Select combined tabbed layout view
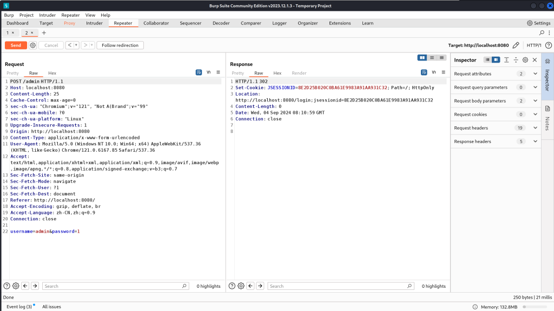Image resolution: width=554 pixels, height=311 pixels. [441, 57]
